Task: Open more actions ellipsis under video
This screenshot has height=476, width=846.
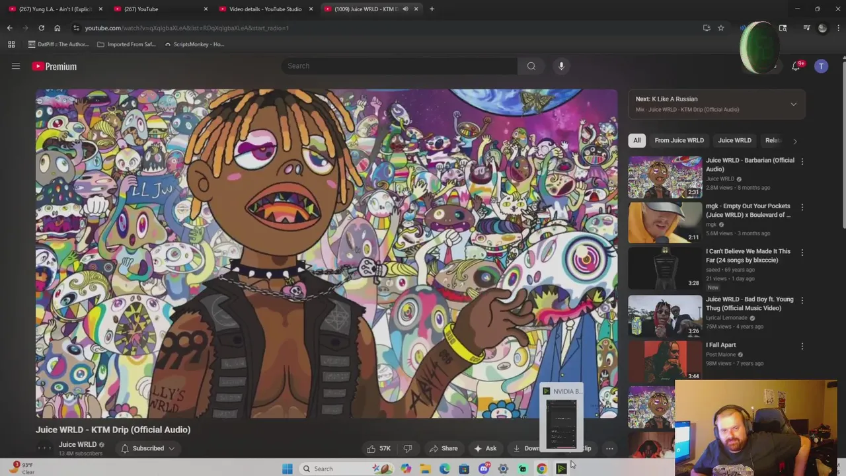Action: [609, 448]
